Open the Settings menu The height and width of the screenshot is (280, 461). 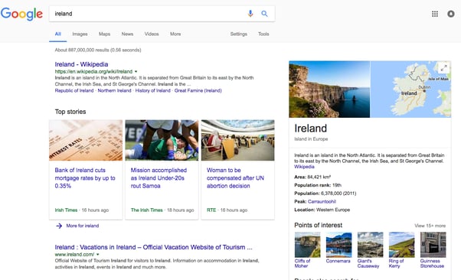(238, 34)
